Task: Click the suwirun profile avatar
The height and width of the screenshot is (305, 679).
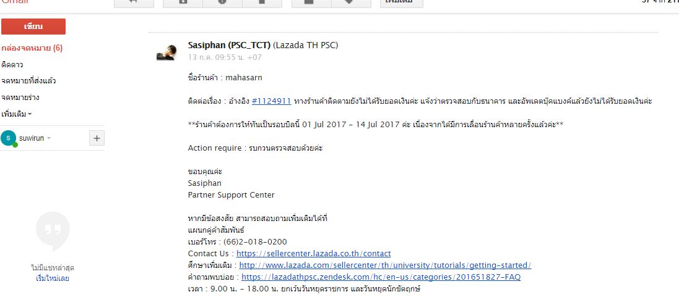Action: (9, 138)
